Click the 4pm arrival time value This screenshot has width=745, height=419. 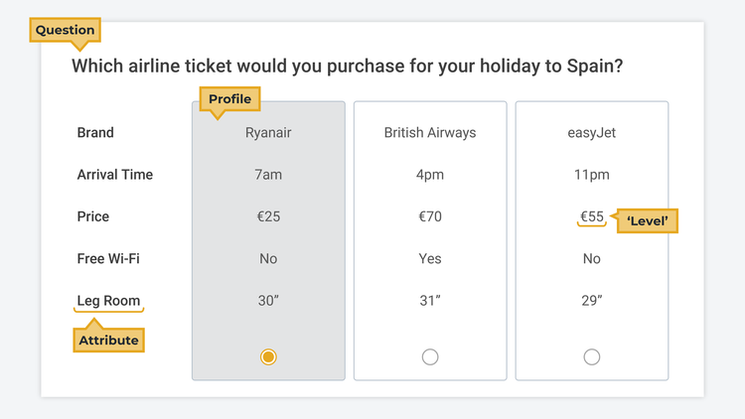coord(430,175)
